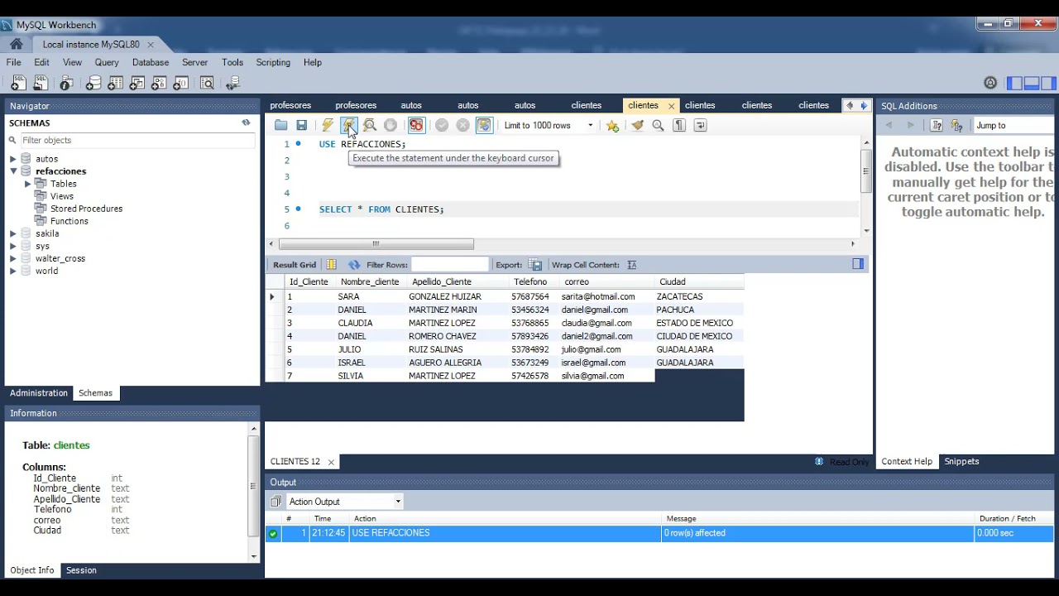Viewport: 1059px width, 596px height.
Task: Collapse the refacciones schema
Action: click(13, 171)
